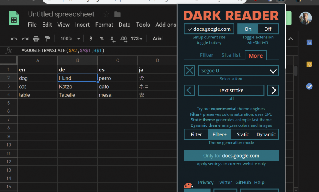Open the View menu

[63, 25]
